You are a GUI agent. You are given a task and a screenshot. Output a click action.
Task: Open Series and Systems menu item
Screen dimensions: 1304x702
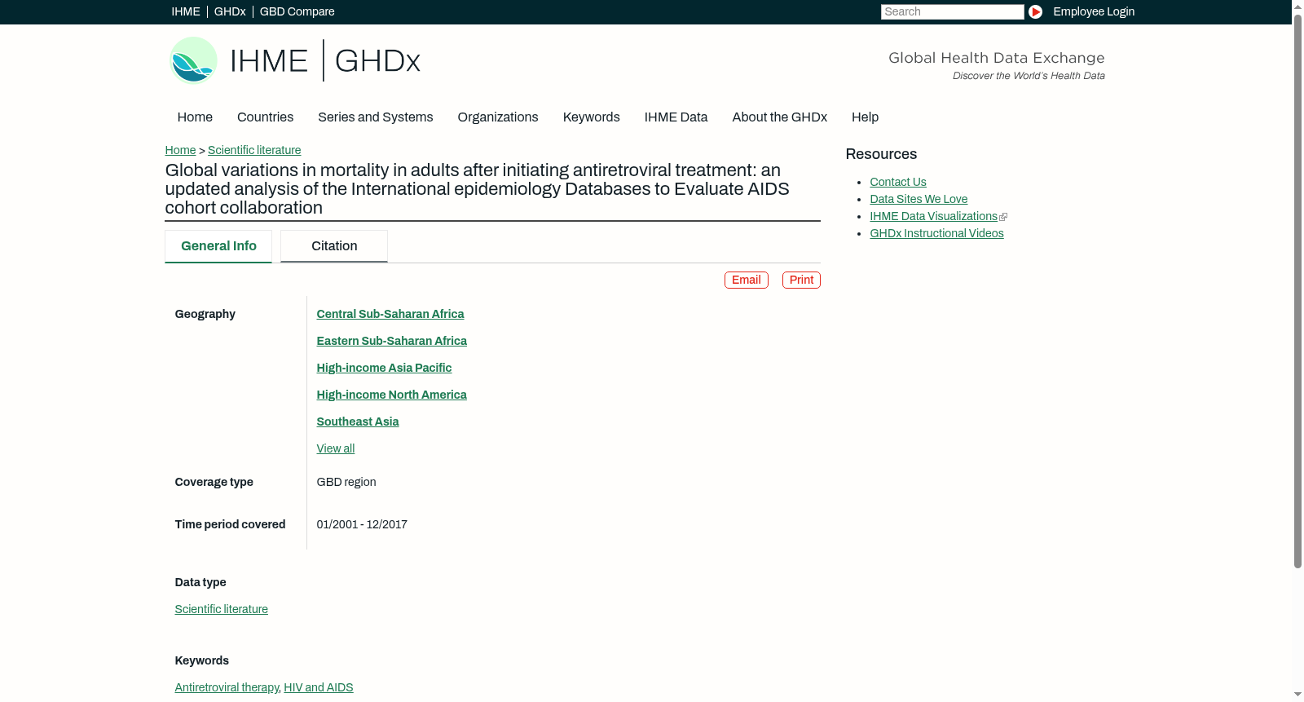coord(376,117)
